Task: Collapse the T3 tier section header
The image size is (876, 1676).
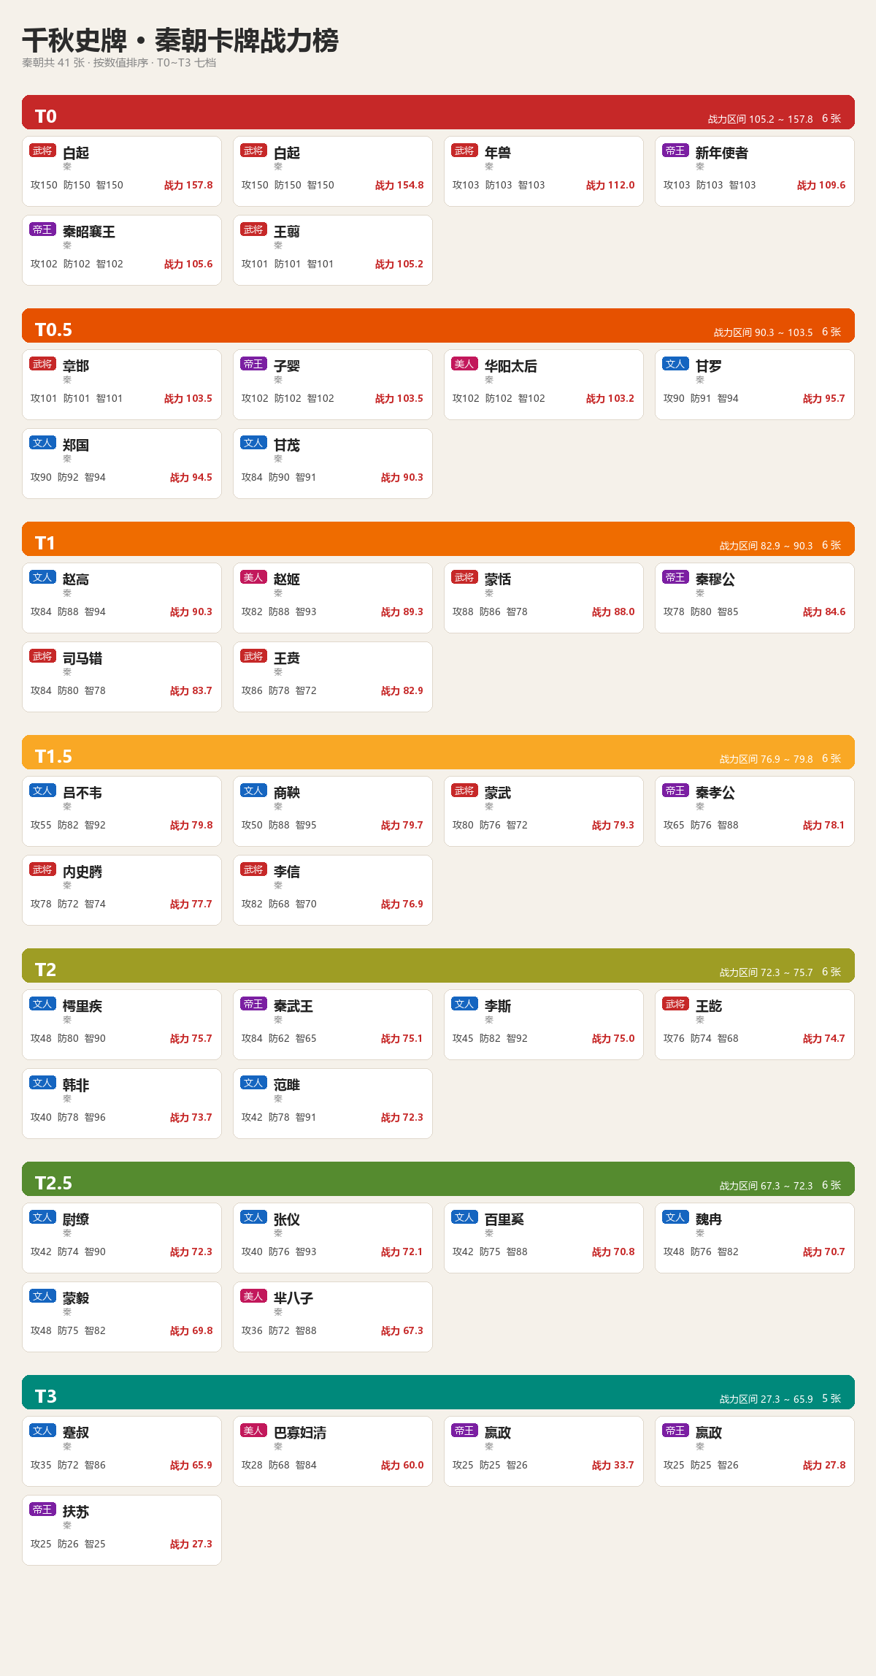Action: (438, 1393)
